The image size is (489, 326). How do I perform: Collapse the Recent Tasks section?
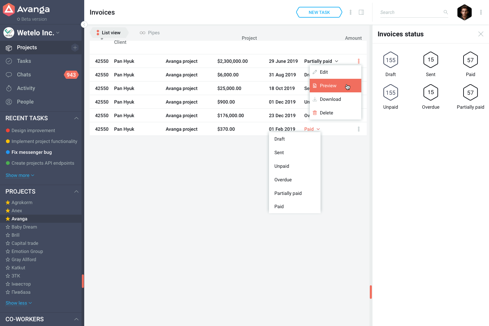pos(76,118)
